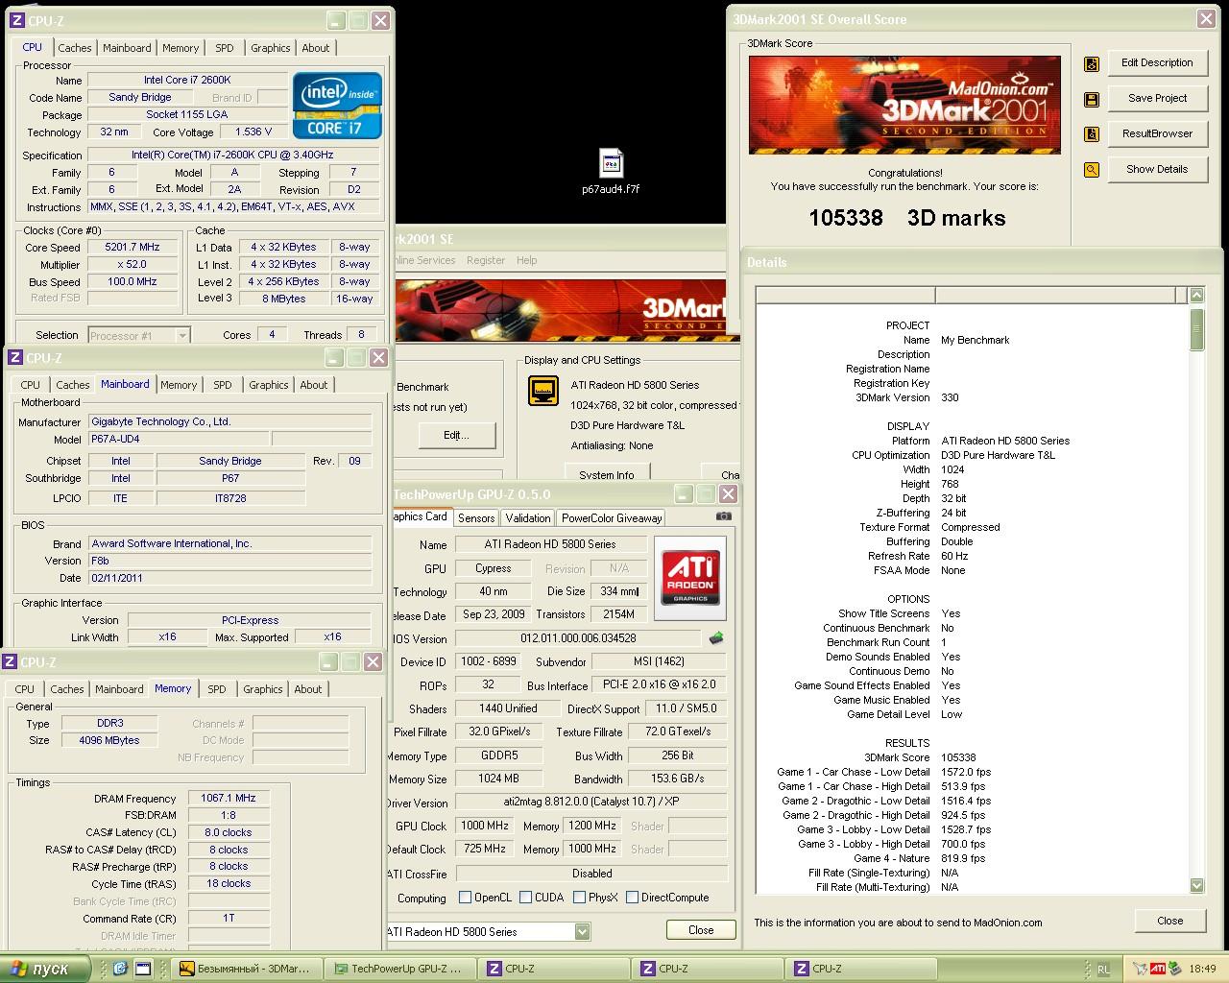Click the Show Details button
The image size is (1229, 983).
pyautogui.click(x=1157, y=170)
